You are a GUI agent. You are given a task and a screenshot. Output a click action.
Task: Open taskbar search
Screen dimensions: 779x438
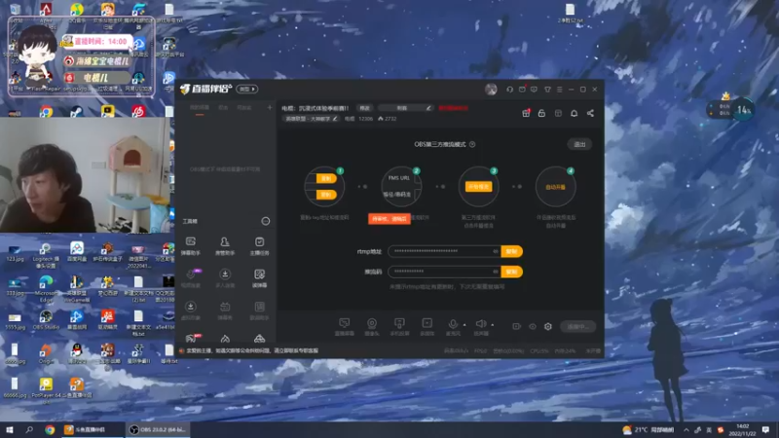[29, 430]
